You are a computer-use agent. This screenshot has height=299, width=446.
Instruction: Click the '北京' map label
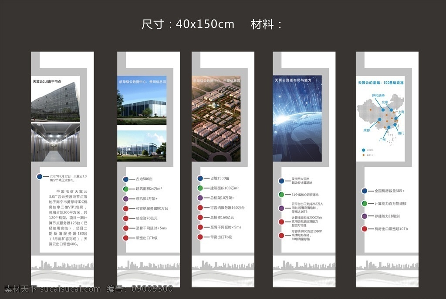385,102
